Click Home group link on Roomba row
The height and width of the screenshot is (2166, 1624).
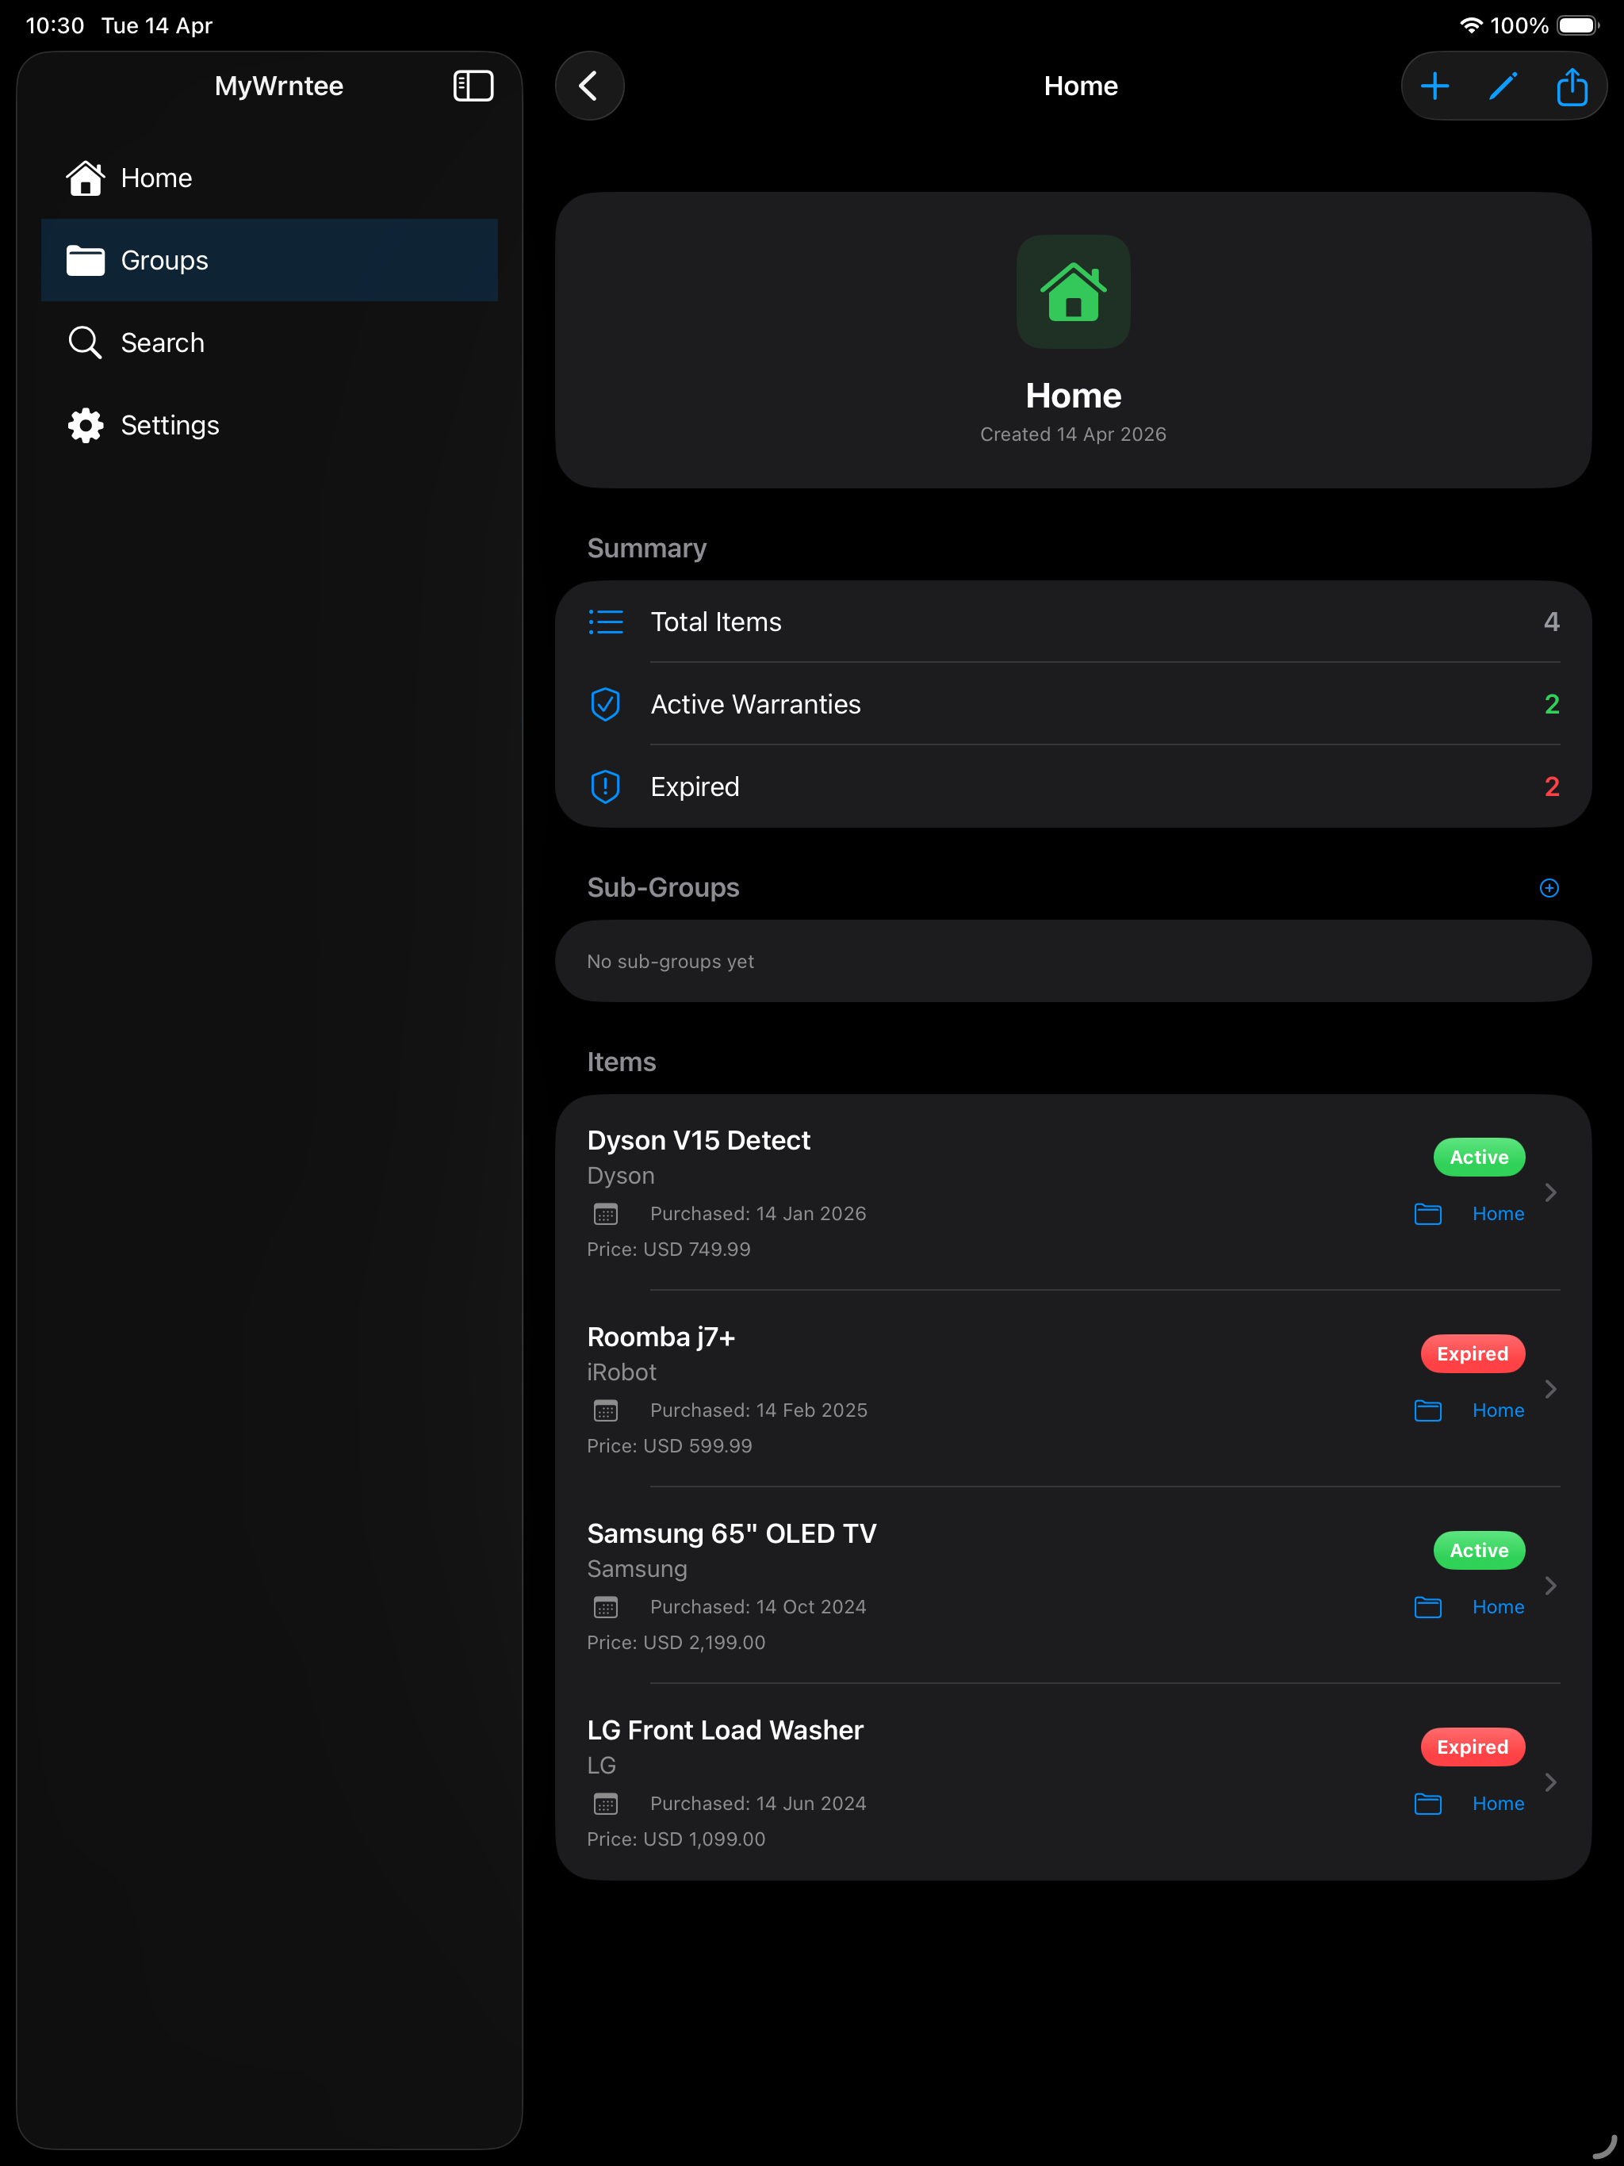[1498, 1410]
